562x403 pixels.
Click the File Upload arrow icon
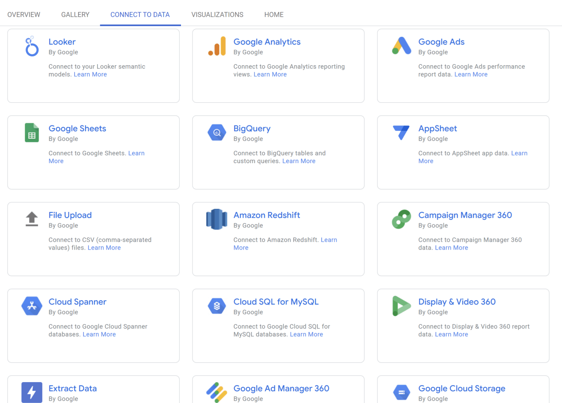(32, 219)
